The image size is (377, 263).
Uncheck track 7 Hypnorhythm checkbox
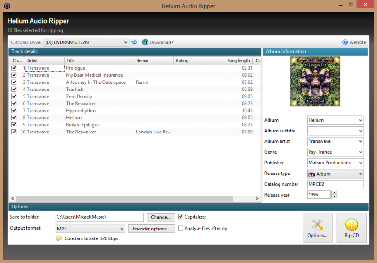[14, 111]
